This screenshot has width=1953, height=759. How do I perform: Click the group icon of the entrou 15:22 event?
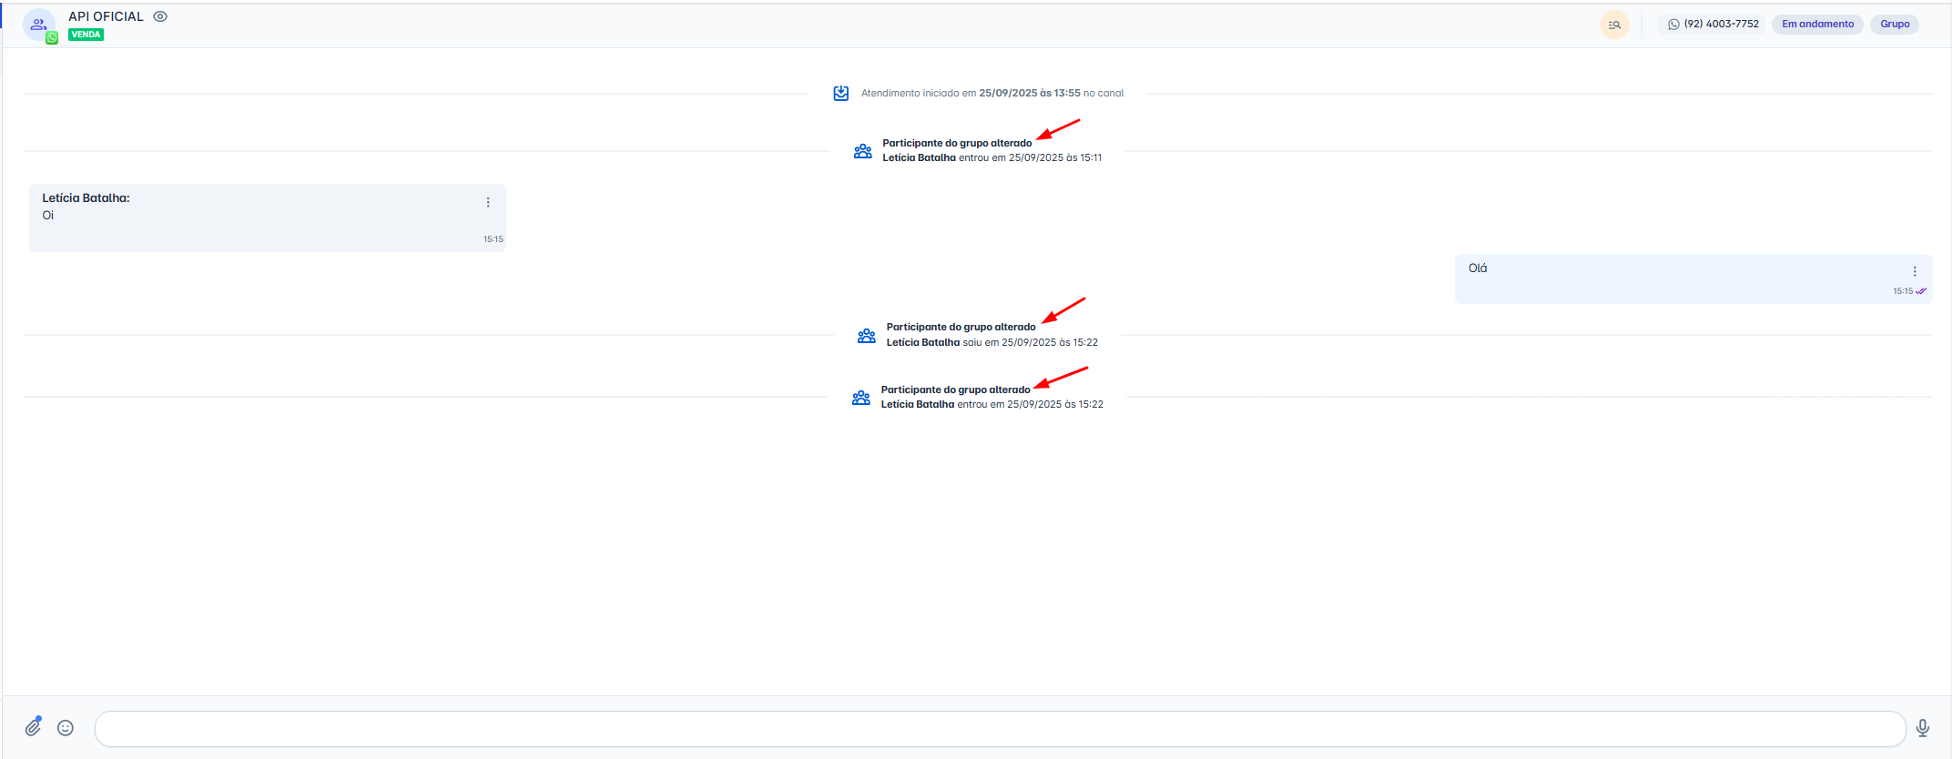coord(861,398)
